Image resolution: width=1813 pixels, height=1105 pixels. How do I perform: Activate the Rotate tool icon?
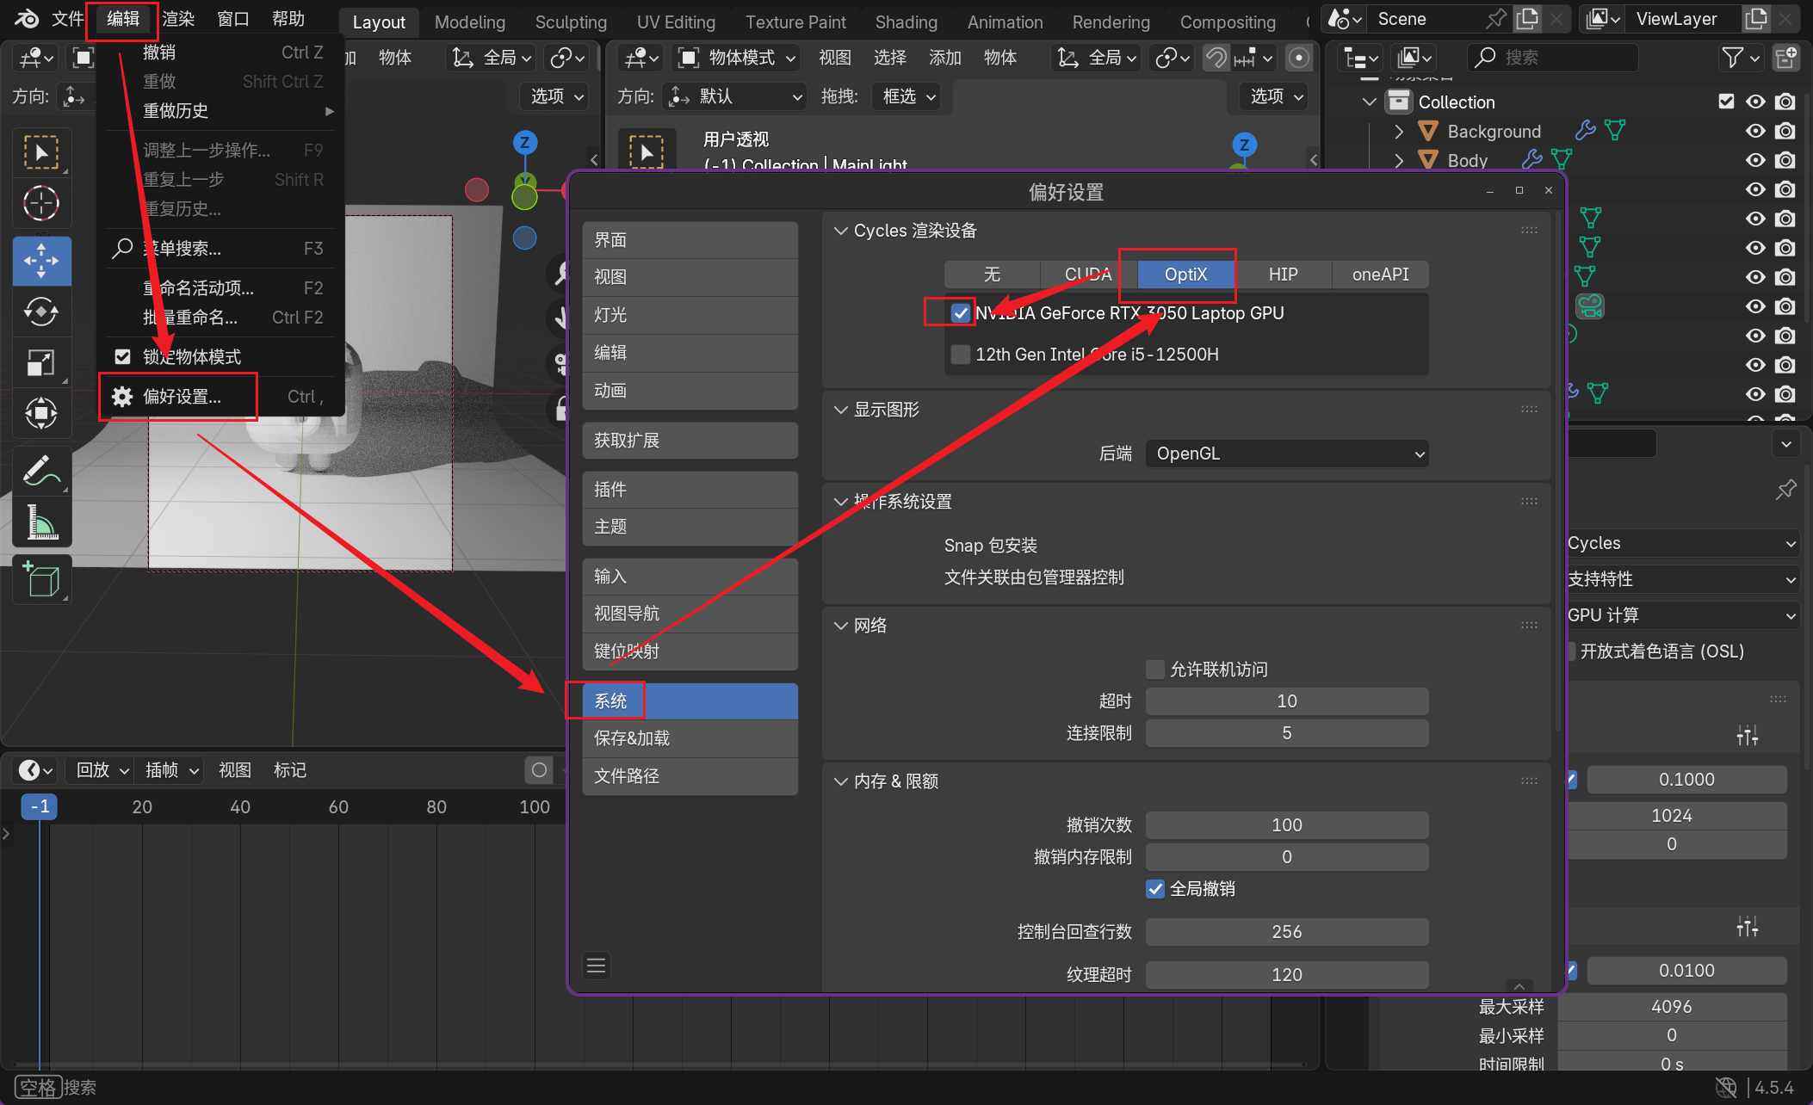[40, 312]
